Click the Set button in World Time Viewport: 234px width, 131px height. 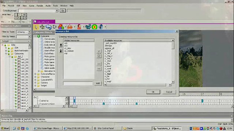24,15
